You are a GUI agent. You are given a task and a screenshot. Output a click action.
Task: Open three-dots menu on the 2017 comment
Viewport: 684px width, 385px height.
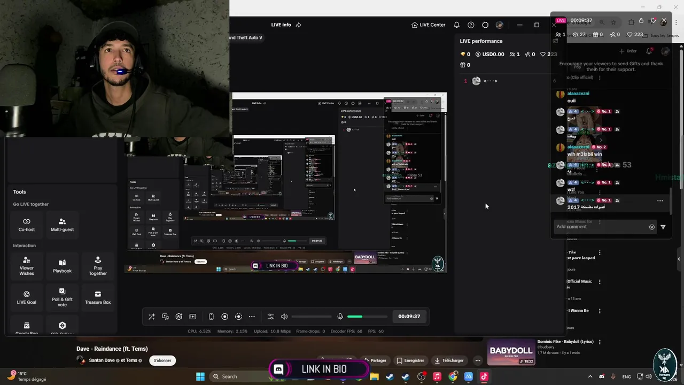660,201
